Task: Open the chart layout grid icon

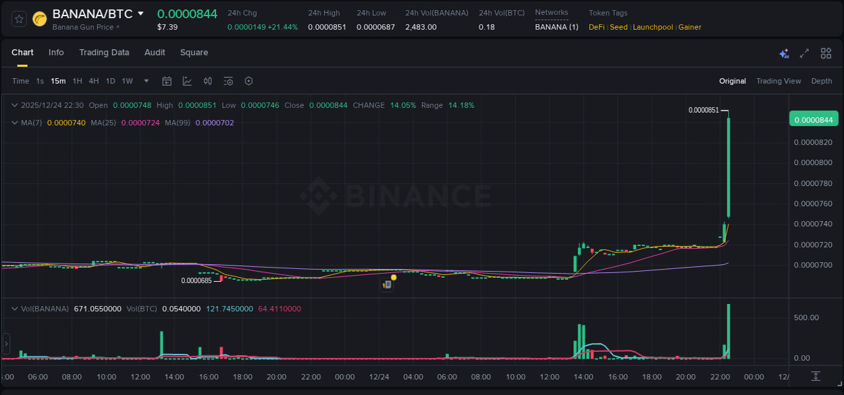Action: pyautogui.click(x=826, y=53)
